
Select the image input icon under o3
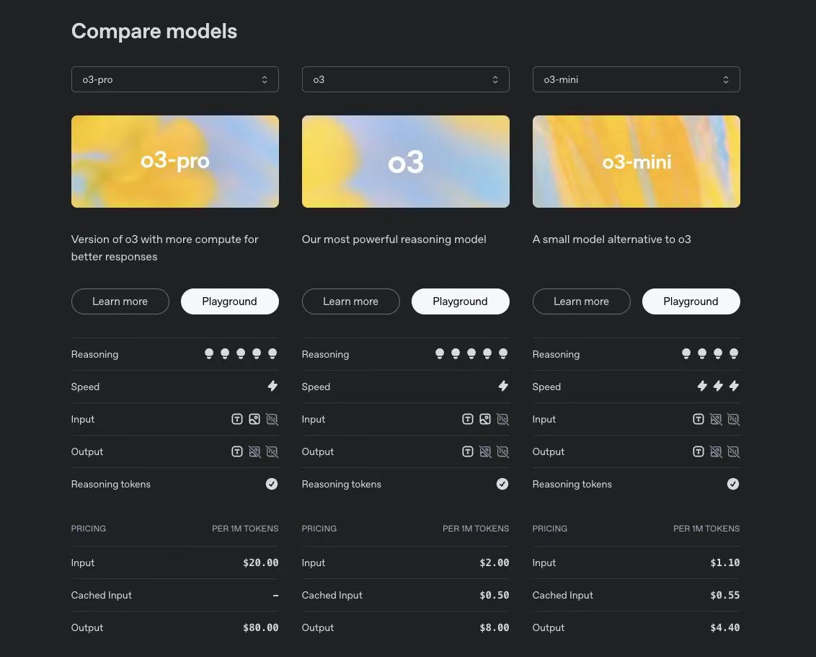pos(484,418)
